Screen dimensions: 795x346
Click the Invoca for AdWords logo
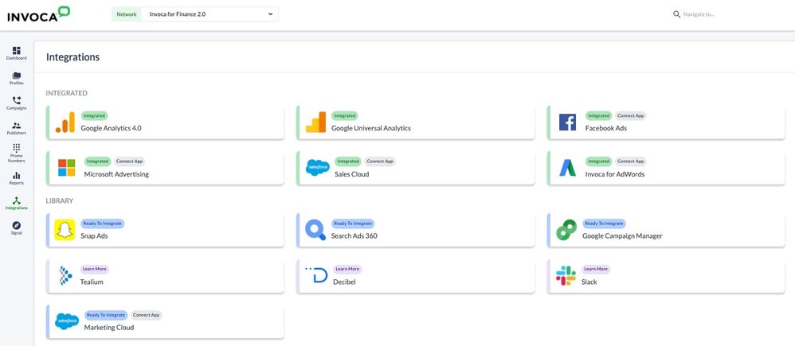pyautogui.click(x=567, y=168)
